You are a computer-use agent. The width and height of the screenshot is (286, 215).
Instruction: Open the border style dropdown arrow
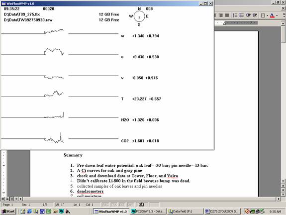pos(267,15)
